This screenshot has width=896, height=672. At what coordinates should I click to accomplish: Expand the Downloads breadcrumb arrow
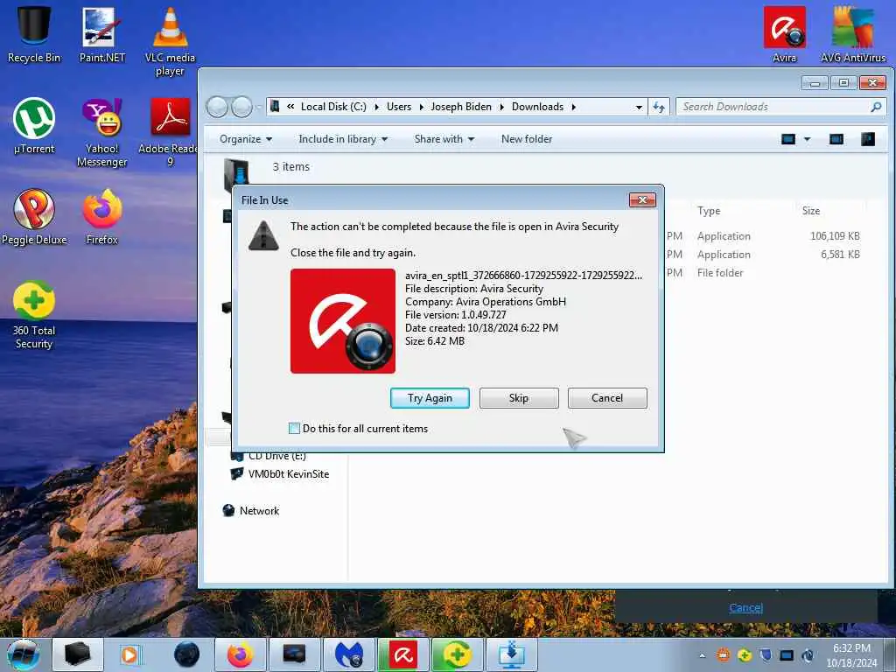(573, 107)
